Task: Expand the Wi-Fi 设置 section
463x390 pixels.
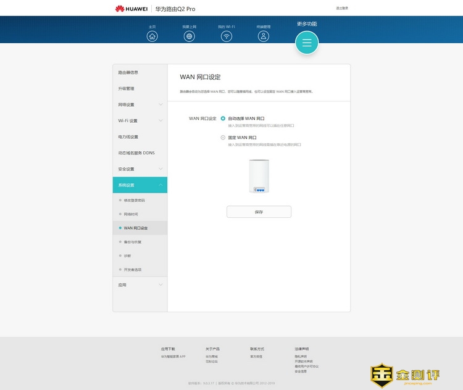Action: pos(140,121)
